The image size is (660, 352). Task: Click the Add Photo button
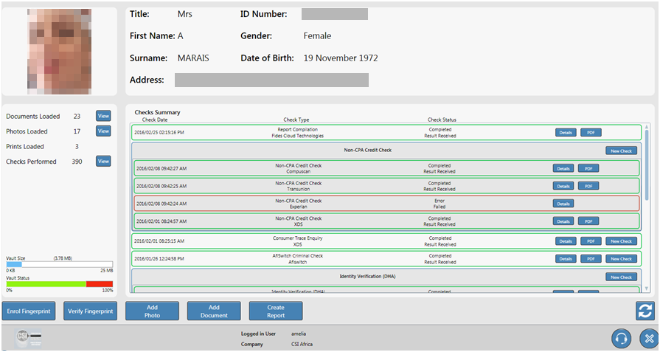[152, 311]
